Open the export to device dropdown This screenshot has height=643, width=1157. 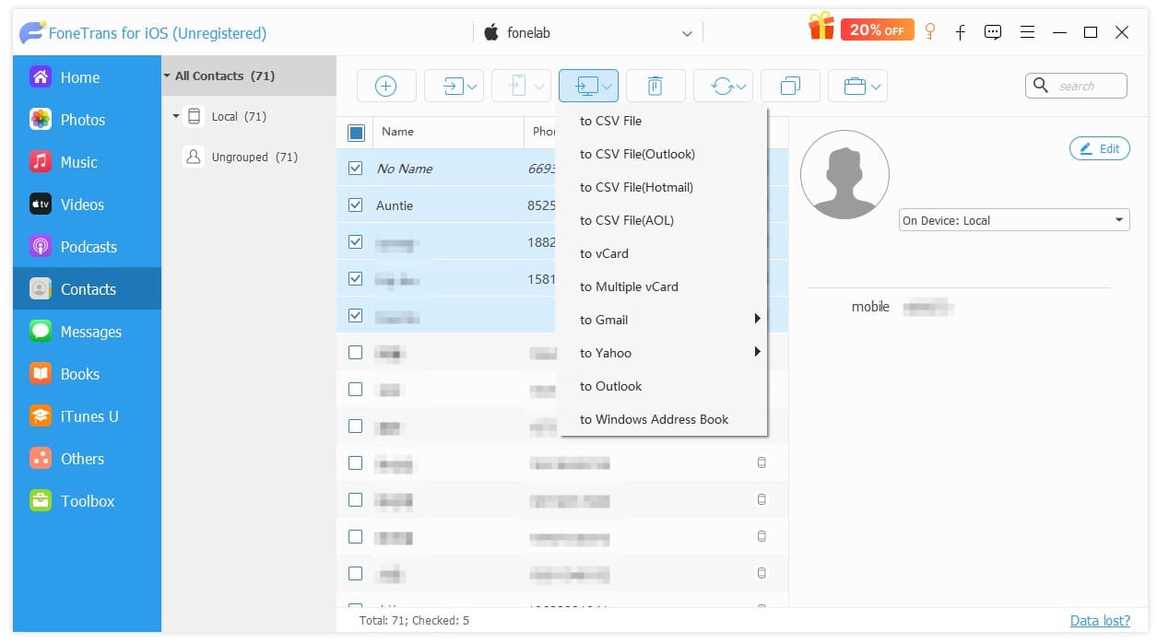click(521, 86)
